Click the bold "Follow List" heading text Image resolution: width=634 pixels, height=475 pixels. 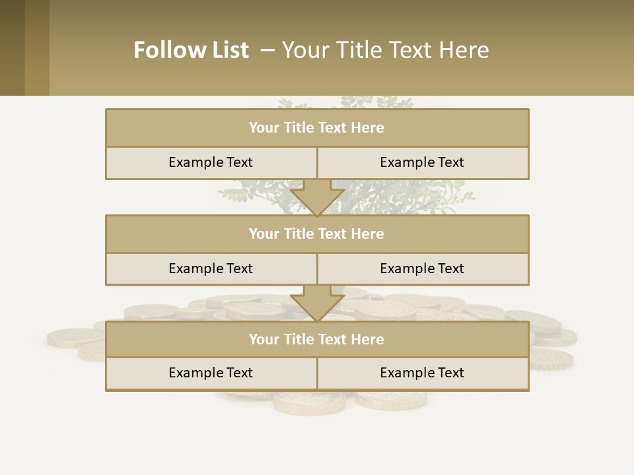pos(191,50)
